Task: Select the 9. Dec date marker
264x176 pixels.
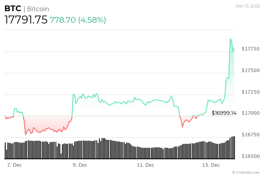Action: pos(80,165)
